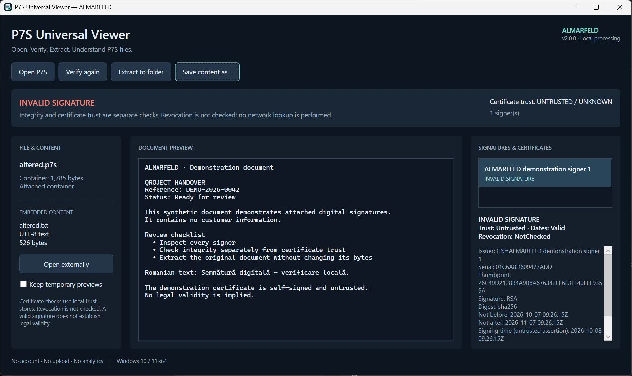Click Trust: Untrusted · Dates: Valid line
This screenshot has width=632, height=376.
tap(522, 228)
